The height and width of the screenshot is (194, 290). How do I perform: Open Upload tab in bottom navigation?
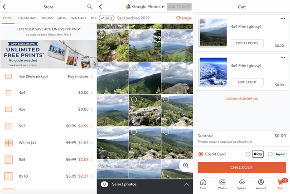[242, 184]
